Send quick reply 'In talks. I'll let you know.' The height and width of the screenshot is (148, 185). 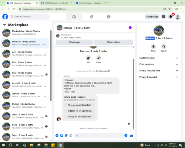pos(80,111)
